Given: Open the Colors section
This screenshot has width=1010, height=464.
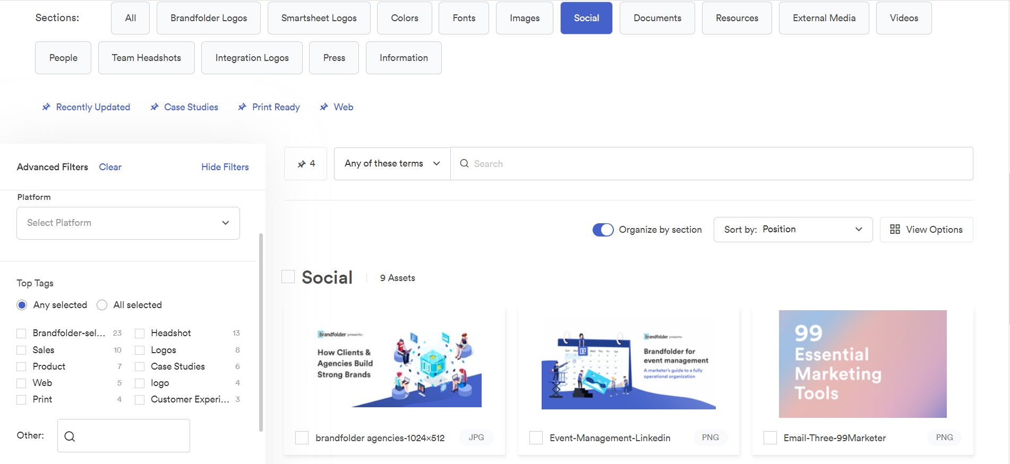Looking at the screenshot, I should (x=405, y=18).
